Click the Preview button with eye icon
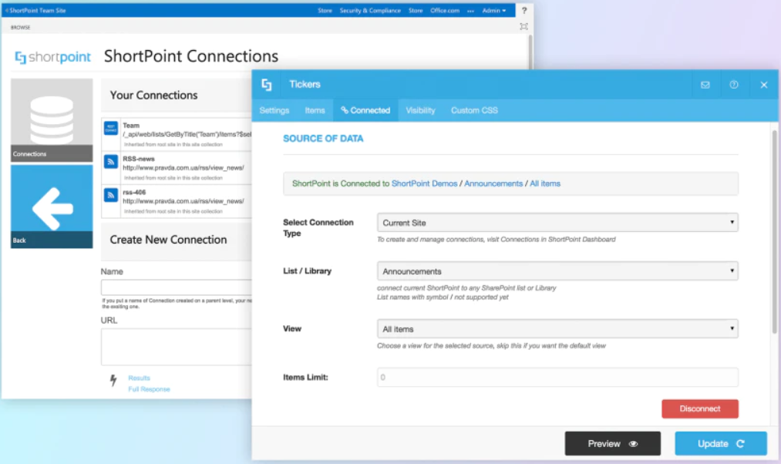Screen dimensions: 781x464 pyautogui.click(x=612, y=443)
